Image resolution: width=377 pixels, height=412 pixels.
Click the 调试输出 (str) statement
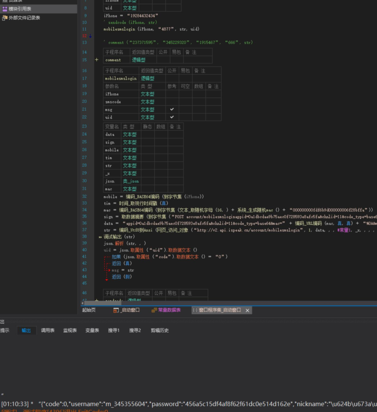[x=119, y=237]
